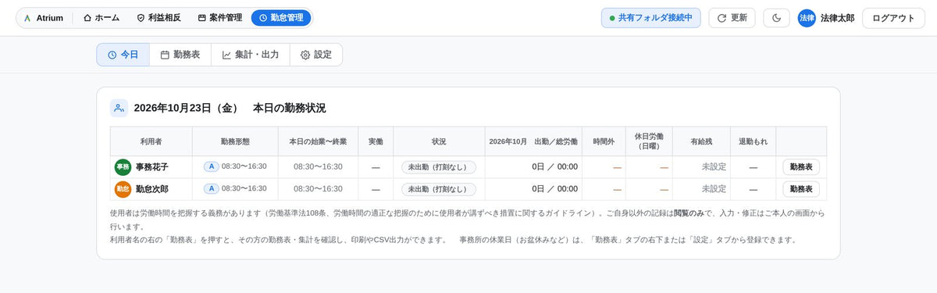
Task: Click the 本日の始業〜終業 column header
Action: tap(318, 141)
